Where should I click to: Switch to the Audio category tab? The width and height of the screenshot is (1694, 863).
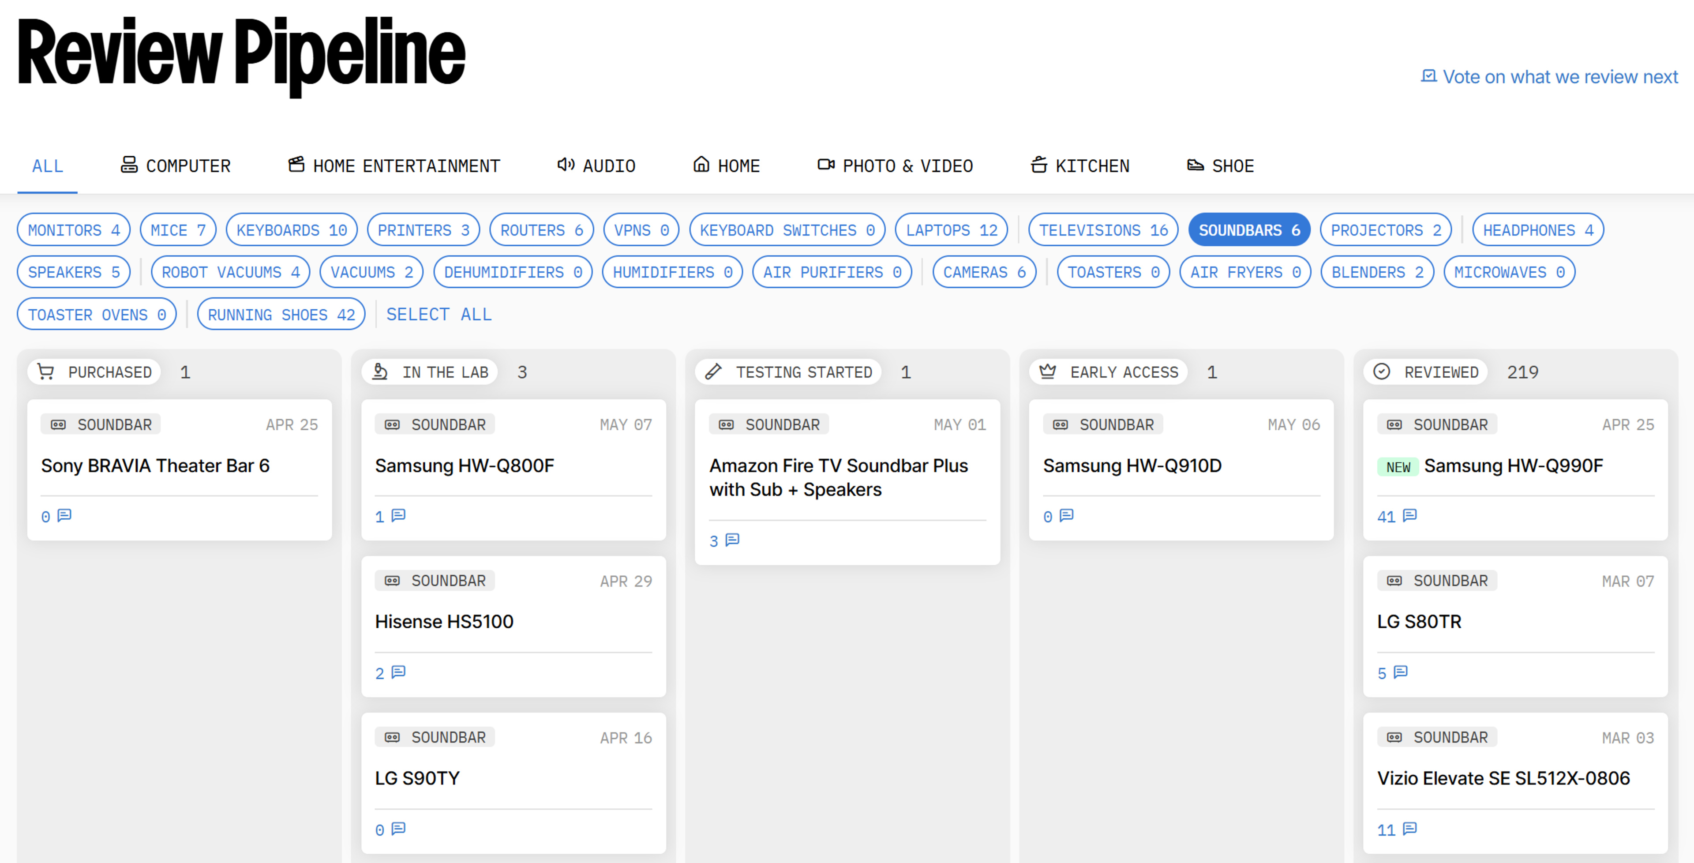tap(596, 166)
